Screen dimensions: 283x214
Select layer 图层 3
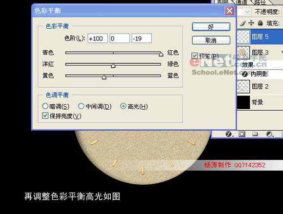(x=260, y=53)
